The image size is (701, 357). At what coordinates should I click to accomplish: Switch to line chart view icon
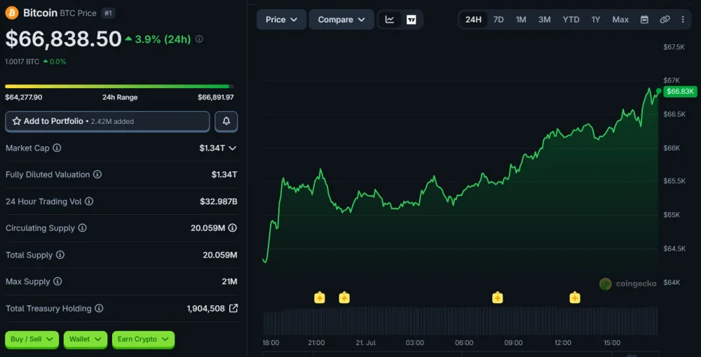pos(390,20)
